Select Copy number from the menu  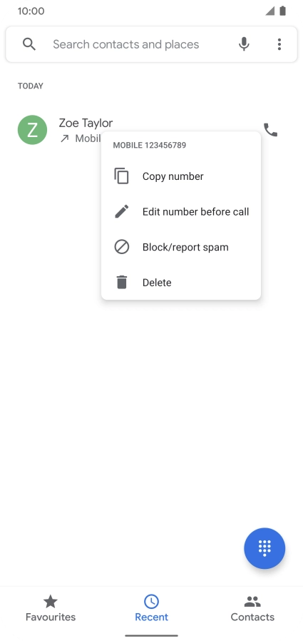click(x=181, y=176)
